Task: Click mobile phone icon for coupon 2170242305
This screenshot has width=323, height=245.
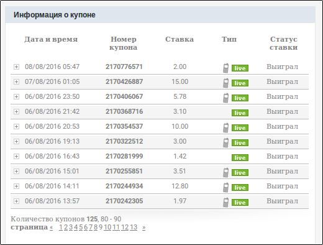Action: tap(226, 202)
